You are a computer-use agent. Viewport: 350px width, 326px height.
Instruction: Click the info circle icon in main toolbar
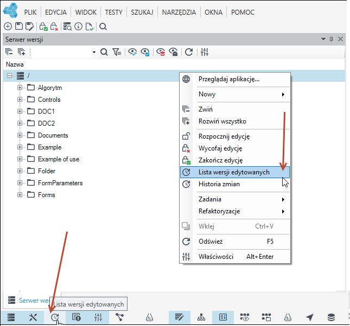click(78, 27)
